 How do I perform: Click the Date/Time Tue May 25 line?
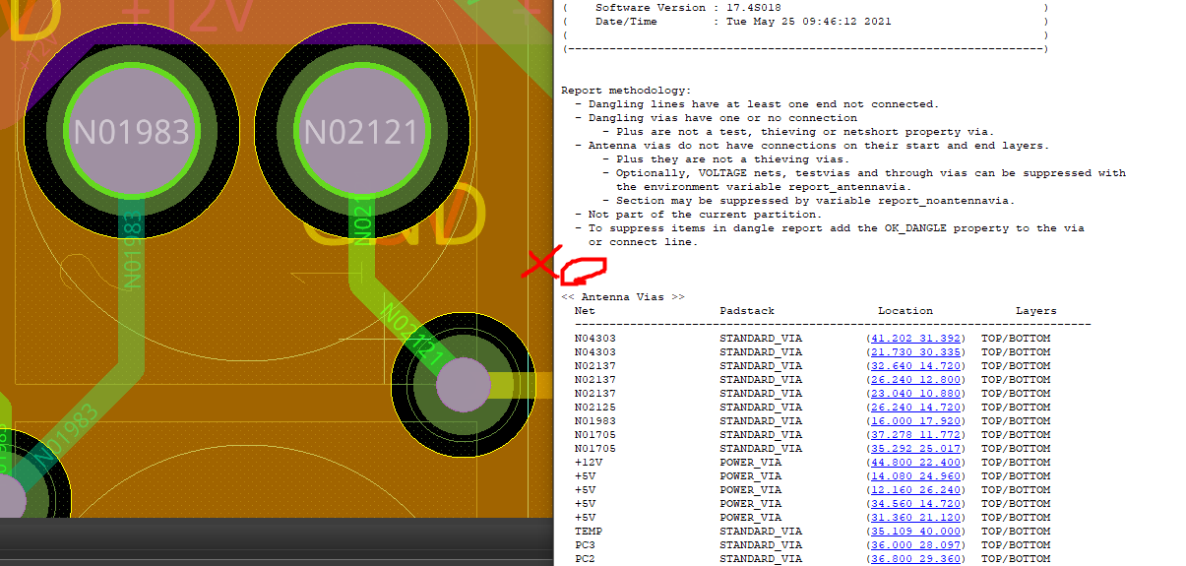743,21
